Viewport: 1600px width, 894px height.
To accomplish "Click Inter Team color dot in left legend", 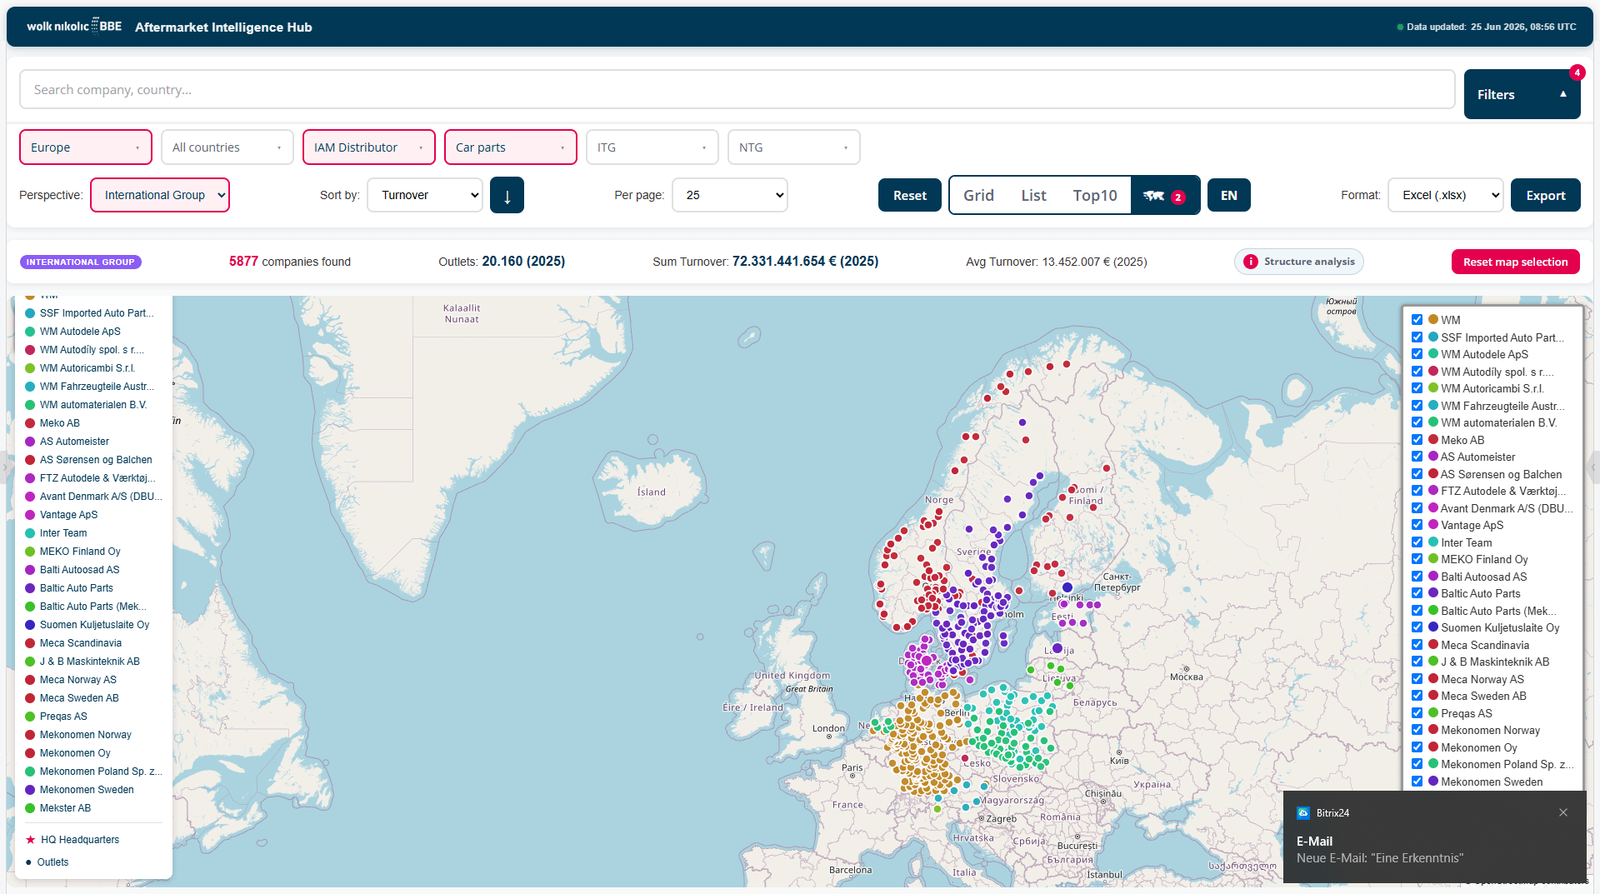I will click(30, 533).
